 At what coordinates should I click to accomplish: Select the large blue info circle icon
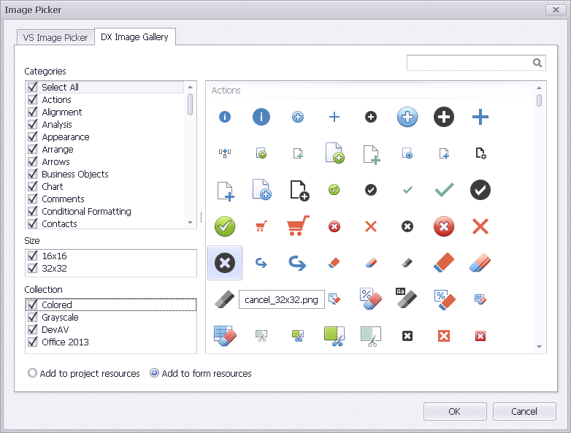click(x=261, y=117)
